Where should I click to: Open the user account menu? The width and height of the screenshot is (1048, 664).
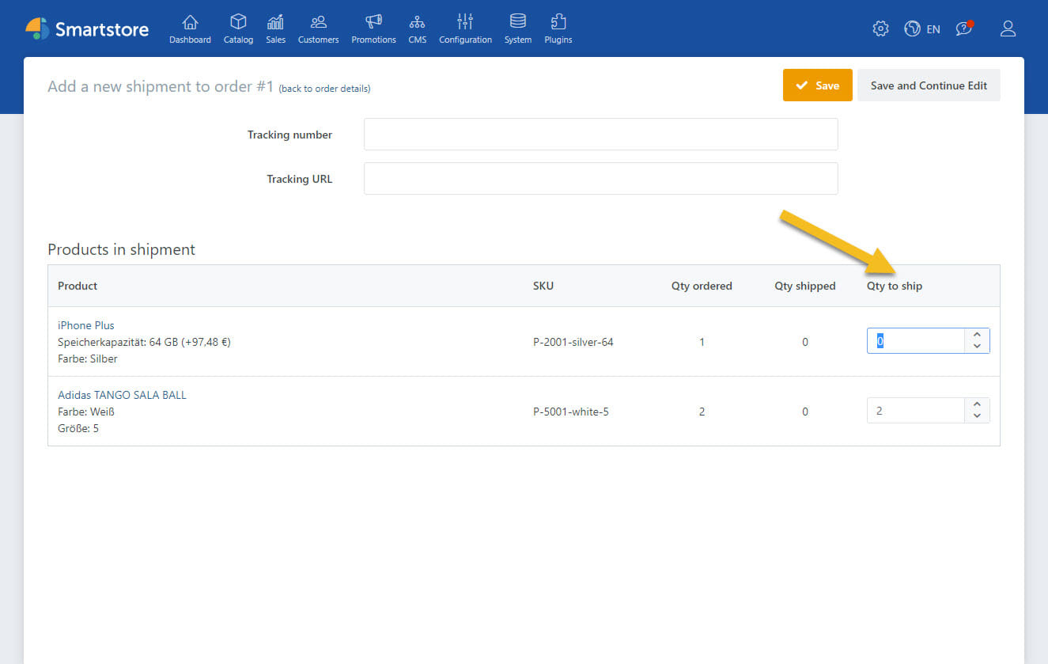[x=1008, y=28]
